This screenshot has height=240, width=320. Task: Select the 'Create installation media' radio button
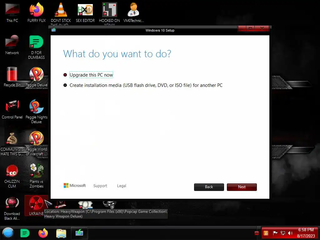65,85
